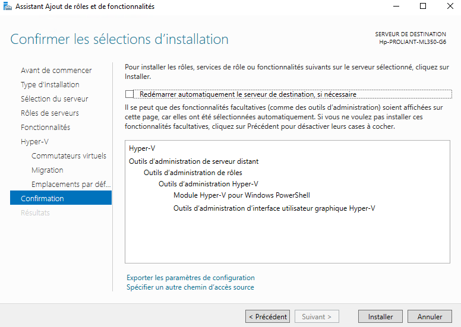Viewport: 461px width, 327px height.
Task: Enable automatic restart of destination server
Action: pyautogui.click(x=130, y=94)
